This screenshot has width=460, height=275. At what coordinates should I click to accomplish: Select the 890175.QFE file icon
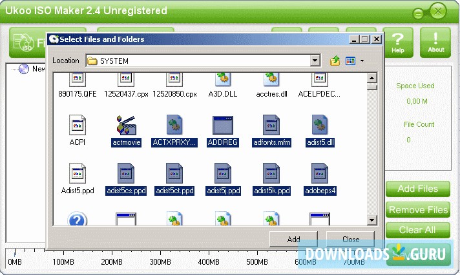(78, 80)
